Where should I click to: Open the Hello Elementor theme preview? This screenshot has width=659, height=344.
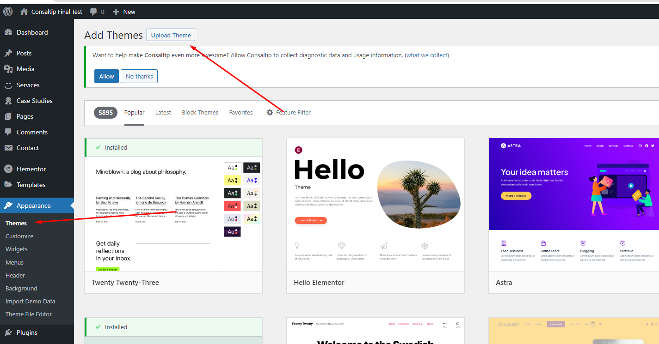point(376,205)
